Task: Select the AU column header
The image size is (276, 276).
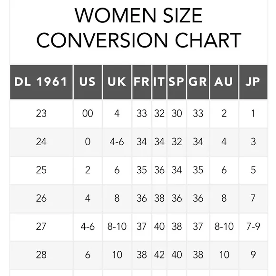Action: tap(224, 82)
